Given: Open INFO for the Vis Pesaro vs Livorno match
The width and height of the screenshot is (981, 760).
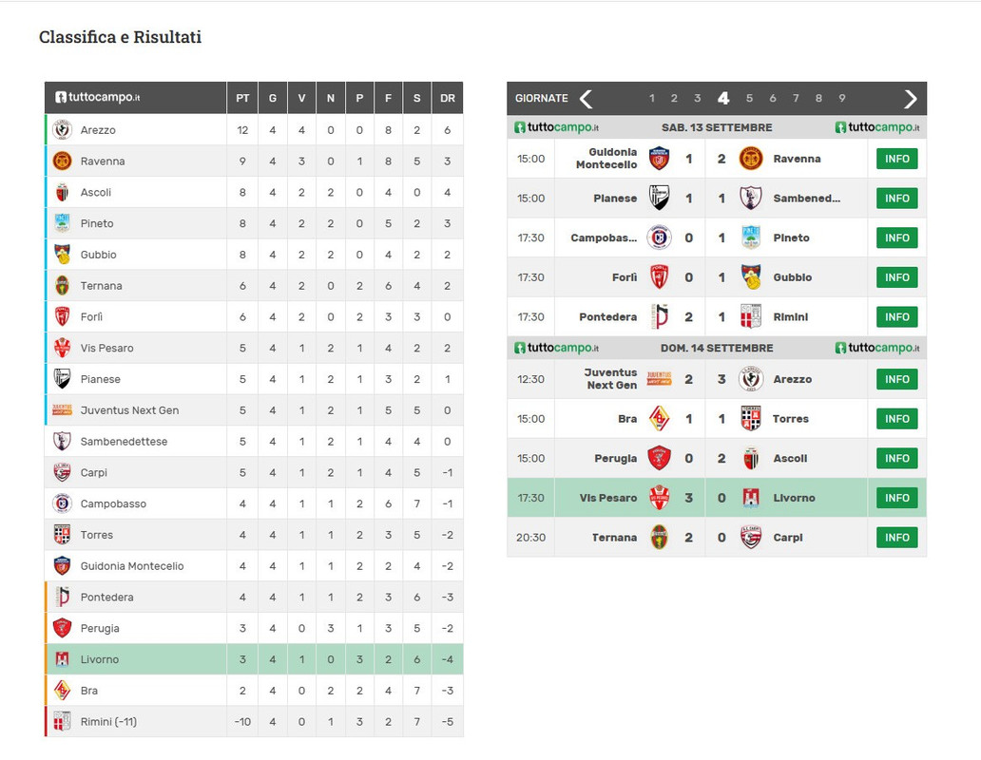Looking at the screenshot, I should [896, 498].
